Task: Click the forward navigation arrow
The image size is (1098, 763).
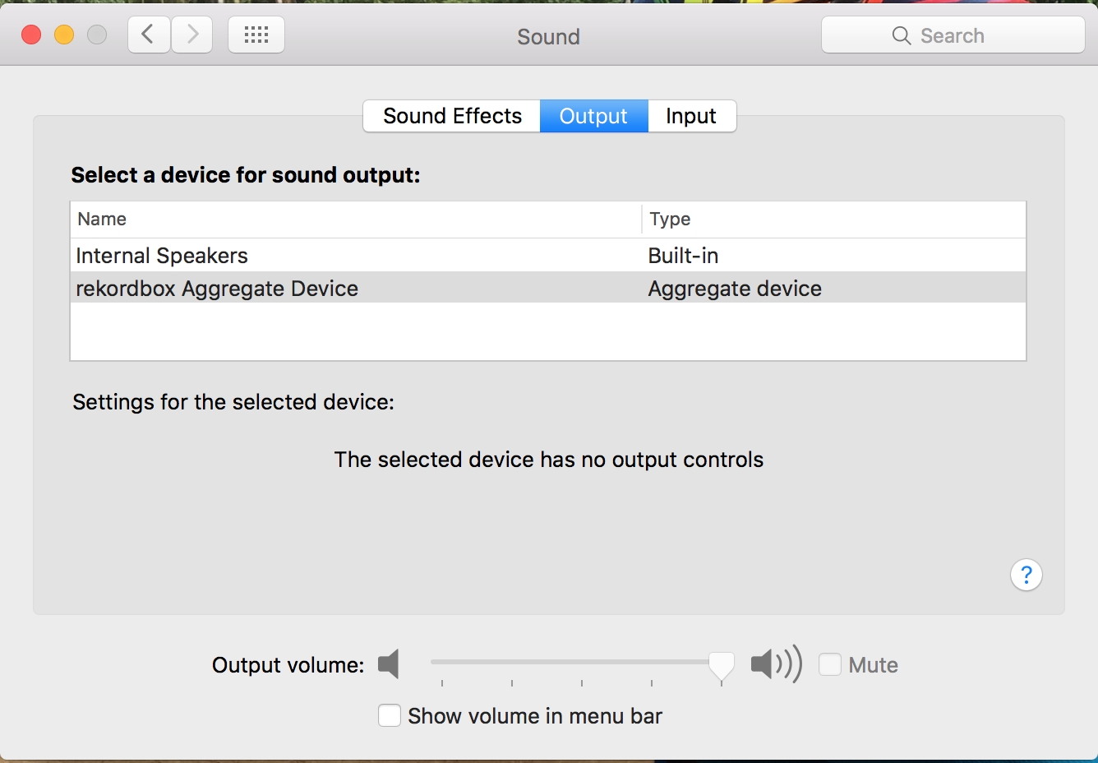Action: click(x=192, y=35)
